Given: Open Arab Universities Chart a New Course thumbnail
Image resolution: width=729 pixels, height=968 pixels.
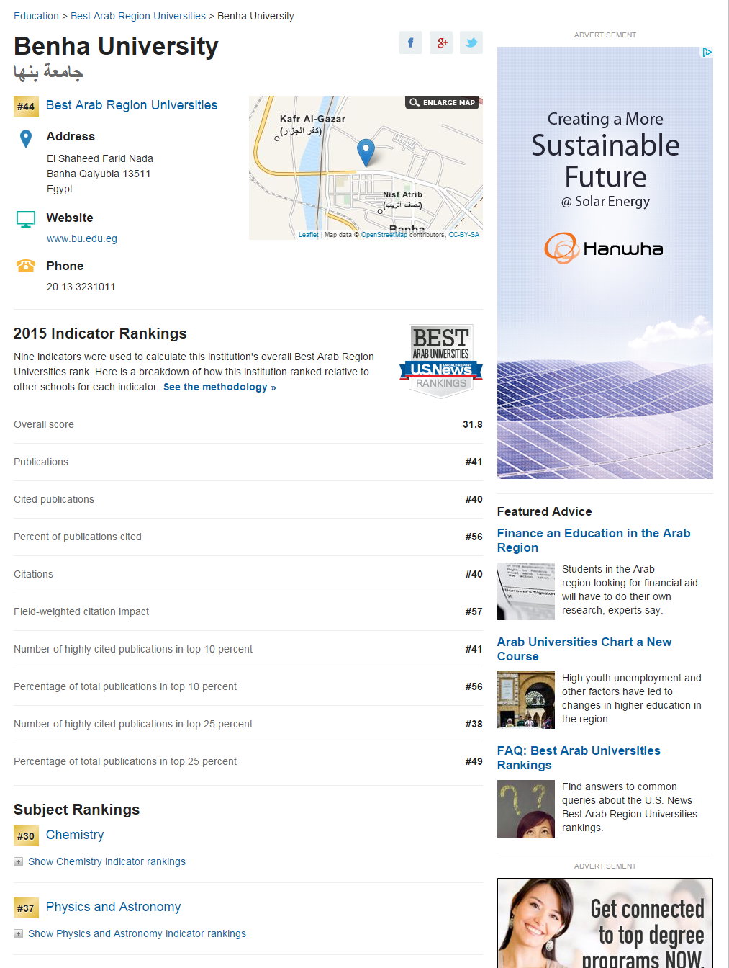Looking at the screenshot, I should (x=526, y=700).
